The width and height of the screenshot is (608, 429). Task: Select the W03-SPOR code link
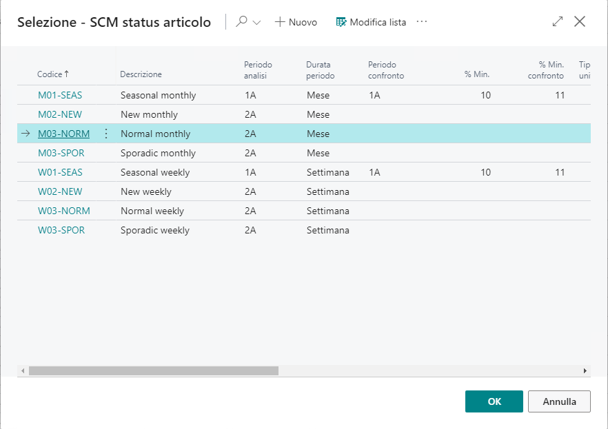61,230
